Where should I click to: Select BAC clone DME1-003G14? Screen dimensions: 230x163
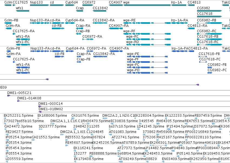(134, 106)
